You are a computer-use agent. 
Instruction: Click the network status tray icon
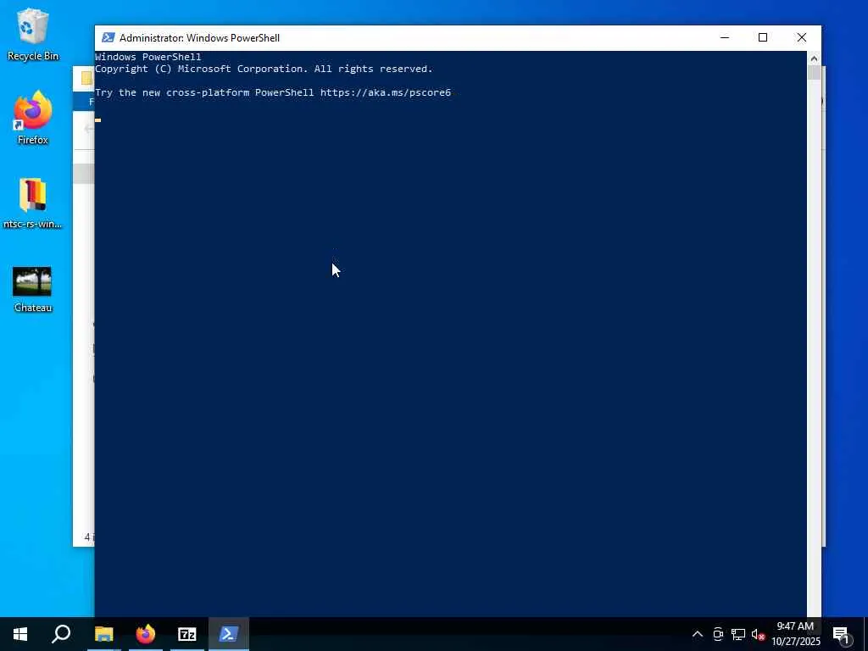click(x=738, y=634)
